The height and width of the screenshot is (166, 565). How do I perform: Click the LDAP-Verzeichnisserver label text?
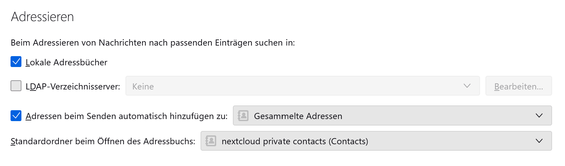tap(73, 87)
